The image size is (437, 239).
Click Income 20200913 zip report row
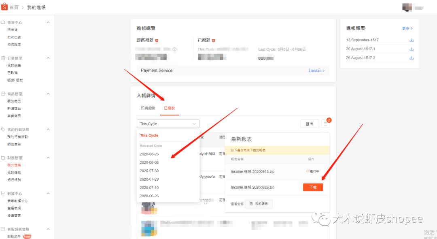click(277, 171)
